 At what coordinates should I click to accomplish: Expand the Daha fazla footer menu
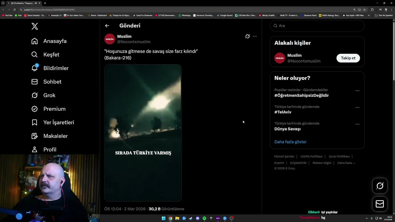click(346, 163)
